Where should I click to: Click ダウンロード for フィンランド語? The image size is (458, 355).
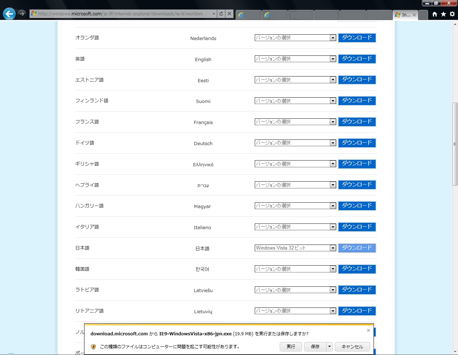click(357, 100)
